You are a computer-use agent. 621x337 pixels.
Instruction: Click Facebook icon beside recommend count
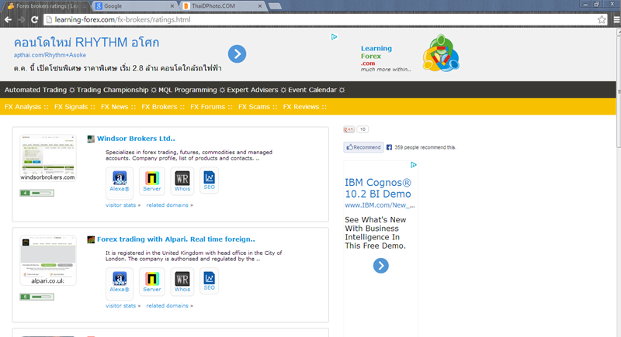pos(390,147)
